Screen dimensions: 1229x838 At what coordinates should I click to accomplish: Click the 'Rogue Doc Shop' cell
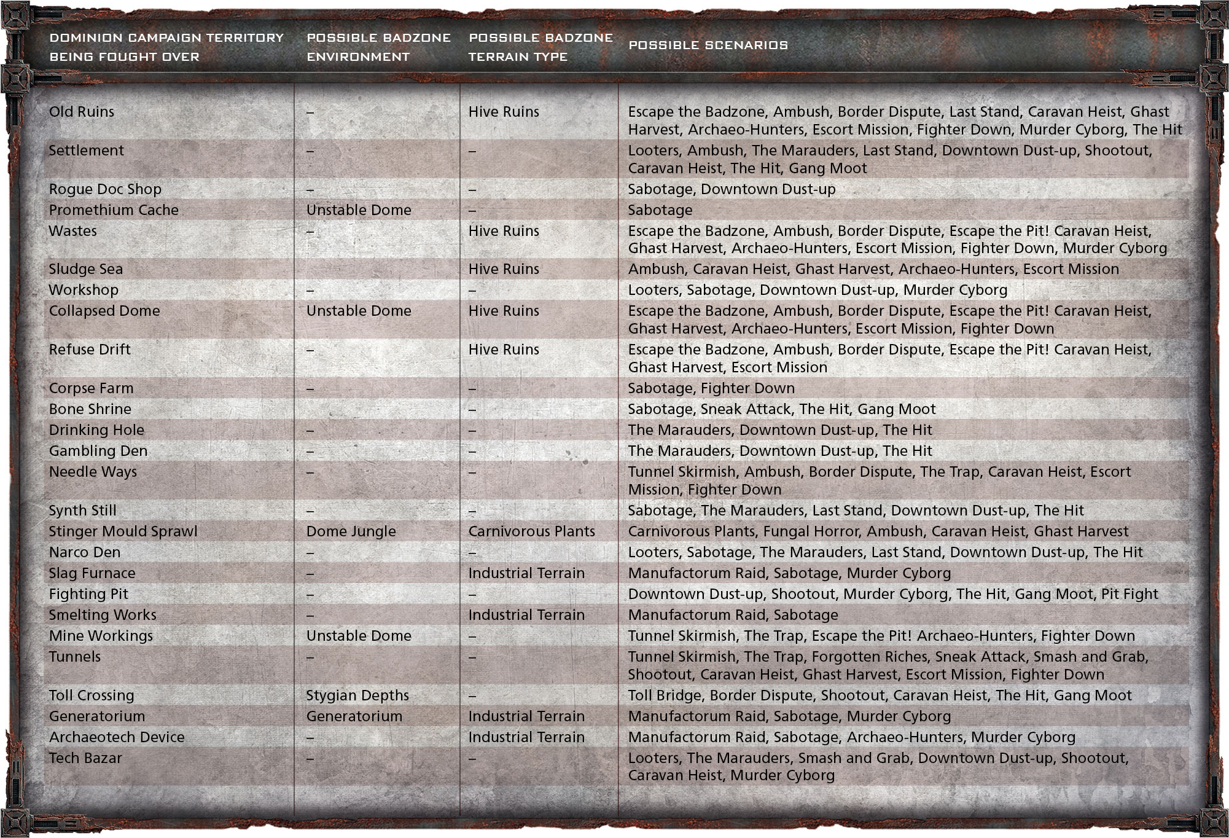click(x=105, y=189)
